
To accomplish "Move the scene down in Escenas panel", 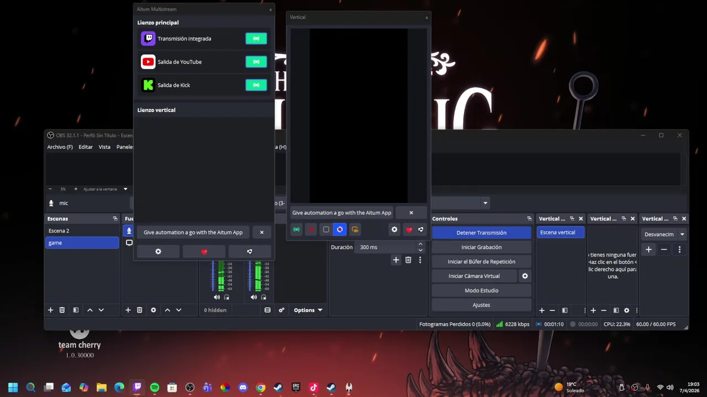I will pyautogui.click(x=101, y=310).
